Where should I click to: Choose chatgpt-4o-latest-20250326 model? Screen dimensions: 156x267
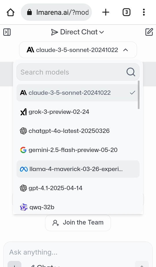click(x=78, y=131)
